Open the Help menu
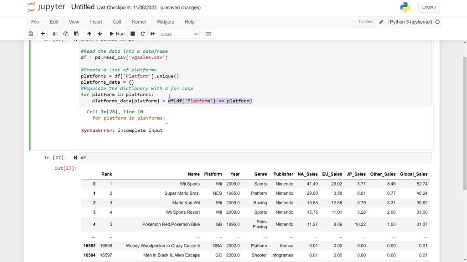Viewport: 467px width, 262px height. click(x=189, y=22)
